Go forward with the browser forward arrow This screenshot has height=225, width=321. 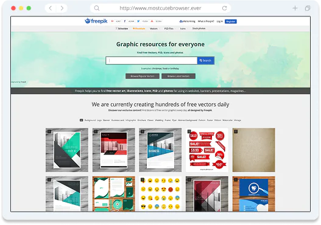(62, 8)
